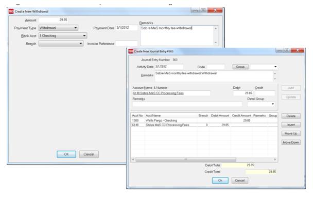The width and height of the screenshot is (313, 198).
Task: Click the Delete button
Action: pyautogui.click(x=291, y=116)
